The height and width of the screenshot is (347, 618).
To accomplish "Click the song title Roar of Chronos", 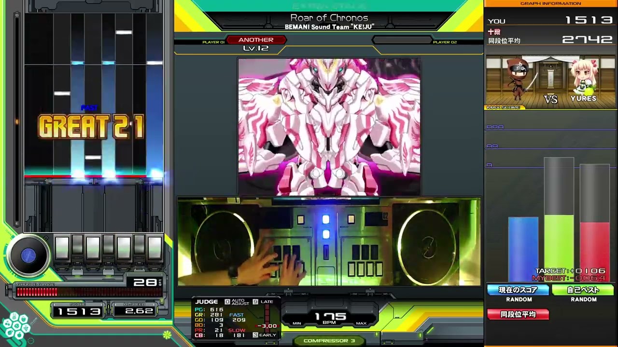I will (x=329, y=18).
